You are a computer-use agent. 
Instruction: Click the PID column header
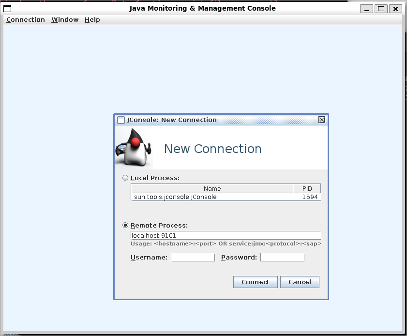[307, 188]
